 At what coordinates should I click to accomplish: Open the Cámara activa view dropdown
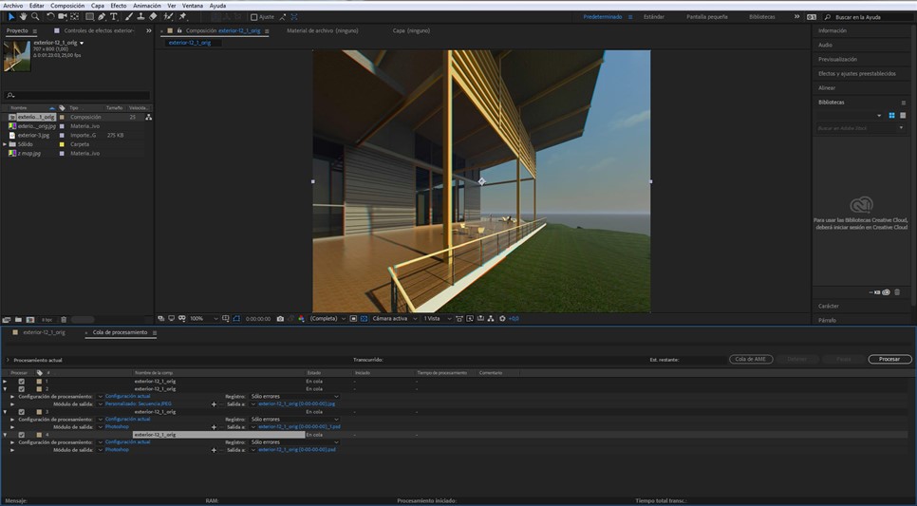click(393, 319)
